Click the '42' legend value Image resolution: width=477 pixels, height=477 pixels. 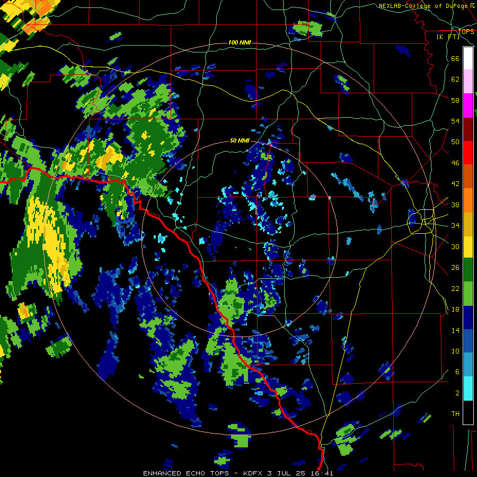pos(455,184)
